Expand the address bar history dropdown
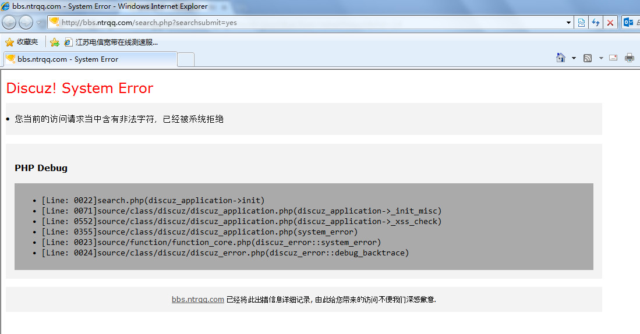This screenshot has height=334, width=640. pyautogui.click(x=568, y=23)
